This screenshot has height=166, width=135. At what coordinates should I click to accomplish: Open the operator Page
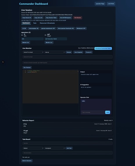pyautogui.click(x=100, y=4)
